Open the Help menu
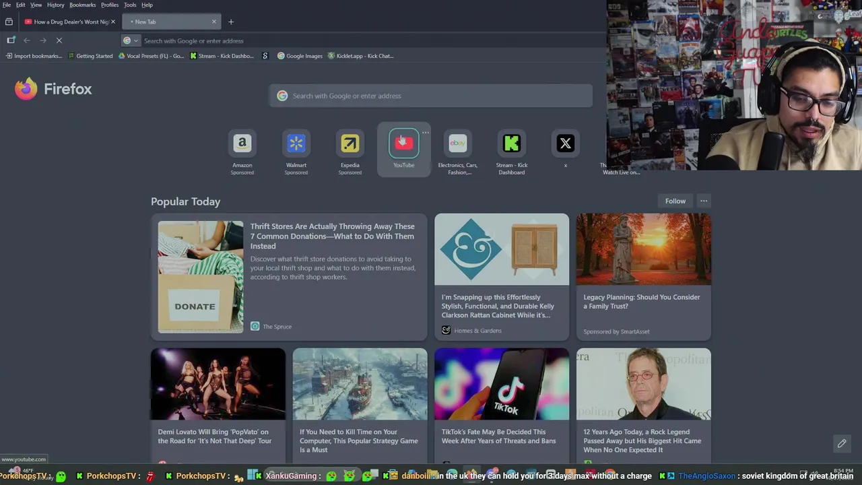Screen dimensions: 862x485 [x=147, y=5]
